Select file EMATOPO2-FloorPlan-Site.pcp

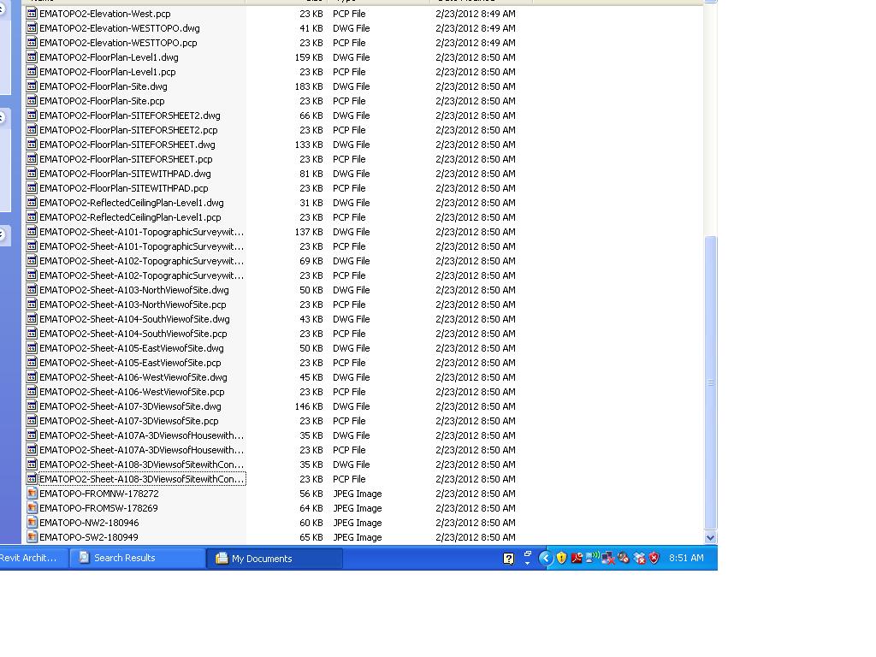point(102,101)
